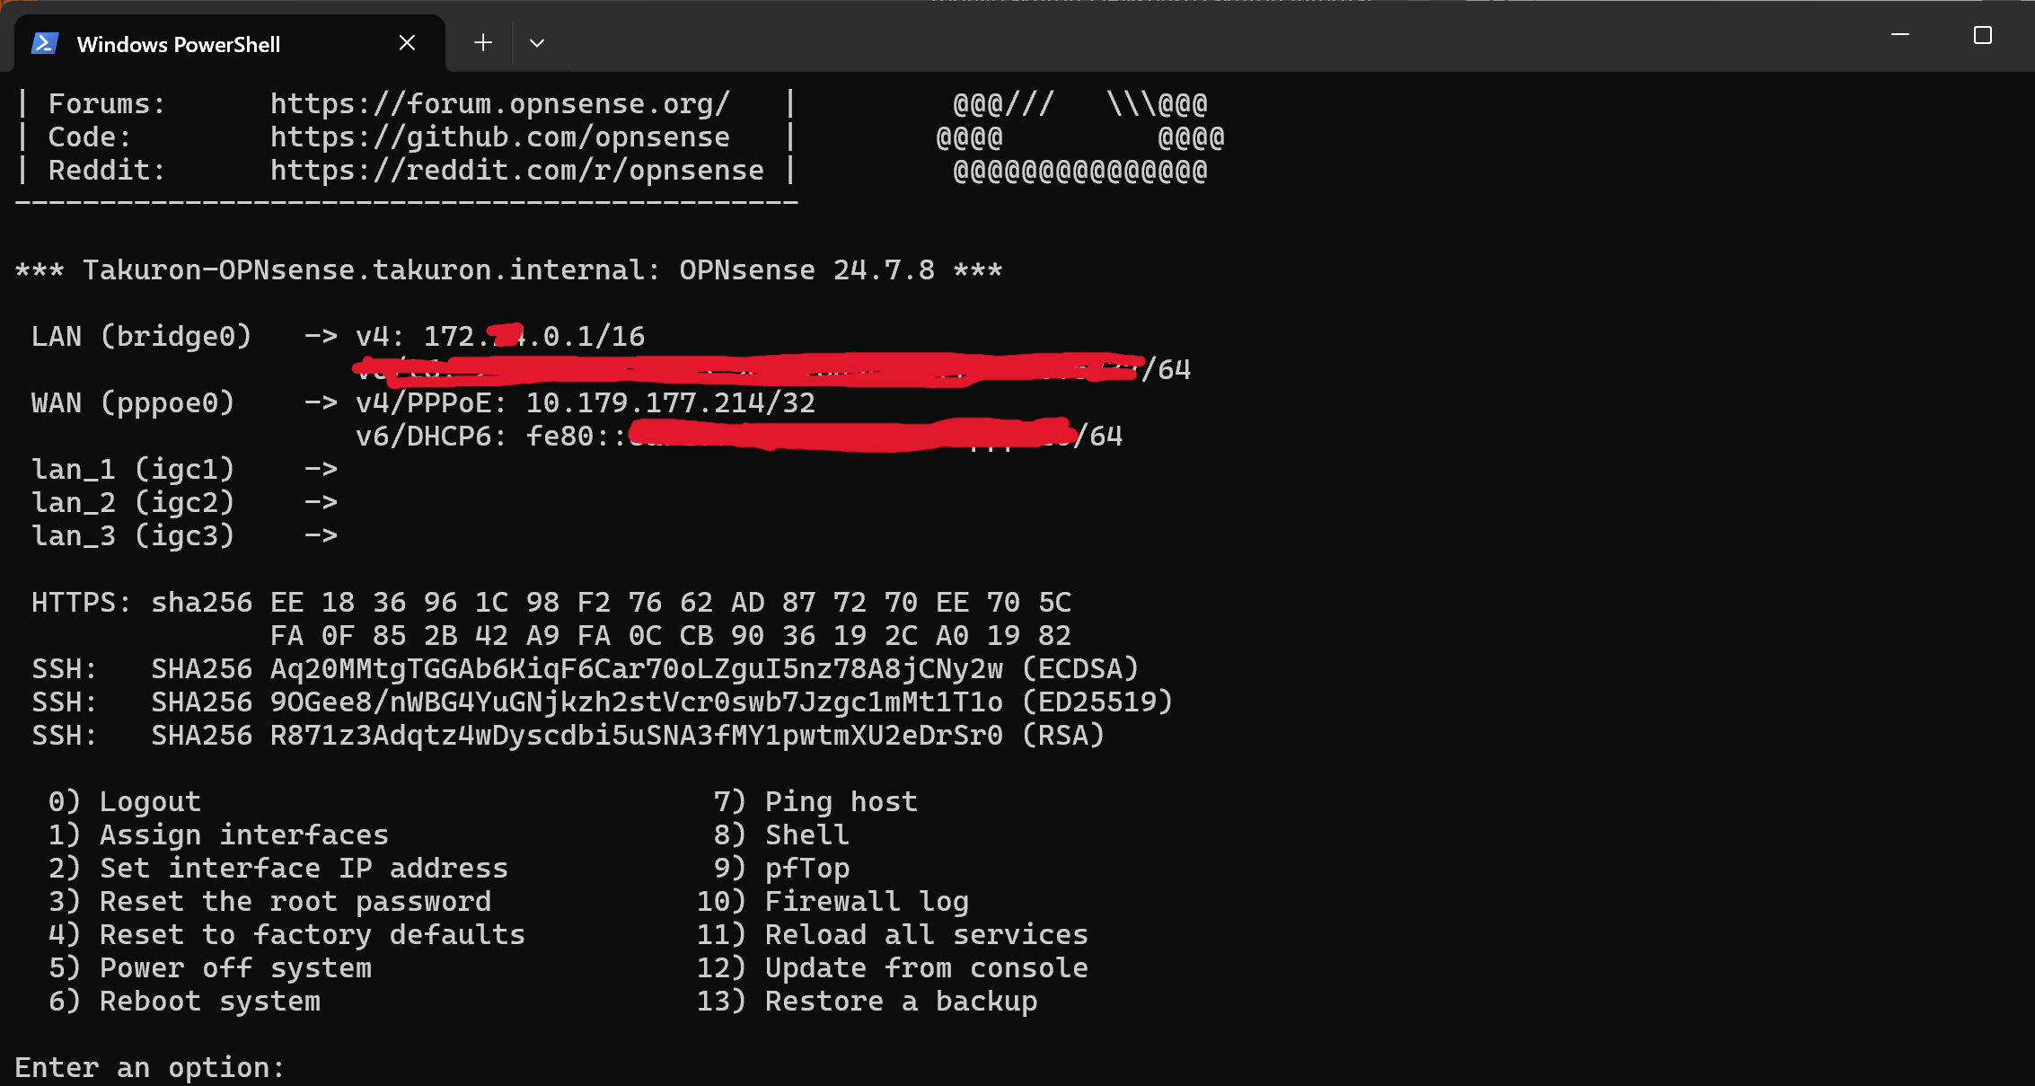The width and height of the screenshot is (2035, 1086).
Task: Click the LAN (bridge0) interface label
Action: (141, 337)
